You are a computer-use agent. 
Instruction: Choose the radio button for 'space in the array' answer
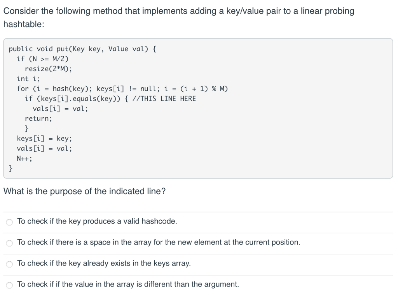pos(9,243)
